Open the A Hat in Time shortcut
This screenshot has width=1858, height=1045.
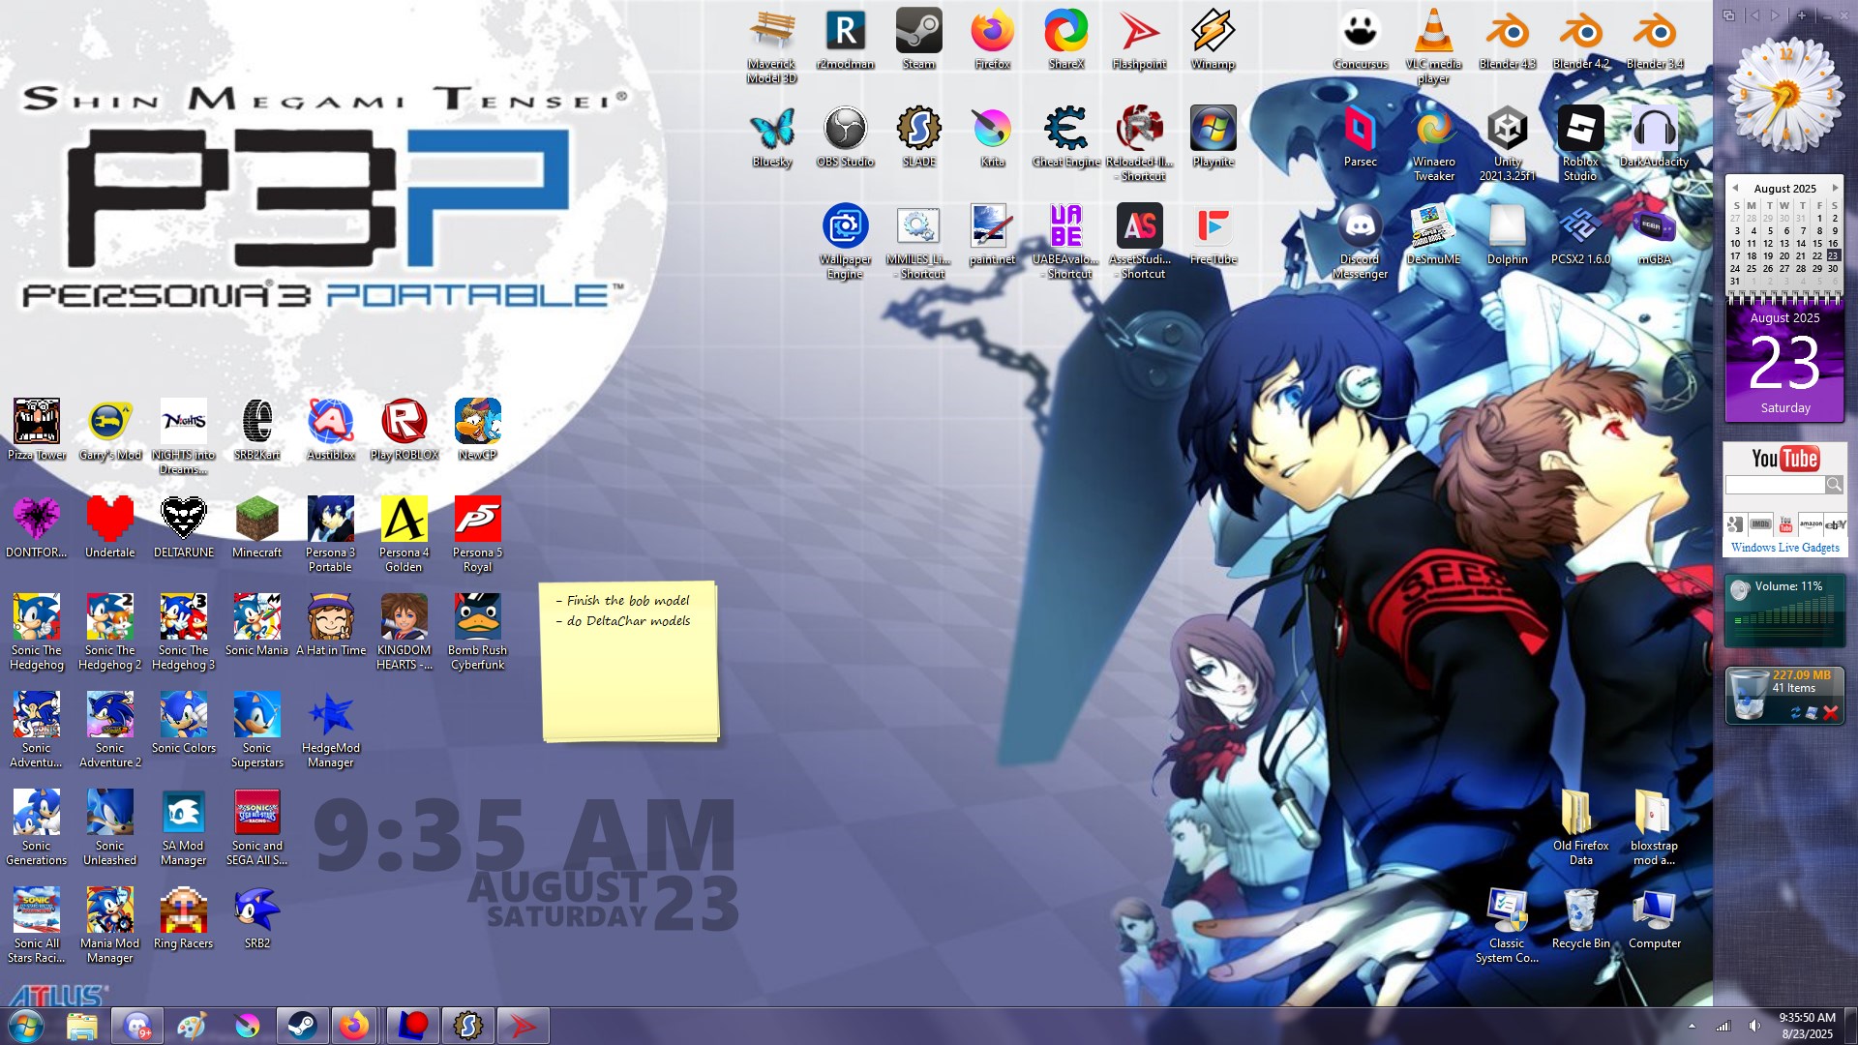coord(331,626)
